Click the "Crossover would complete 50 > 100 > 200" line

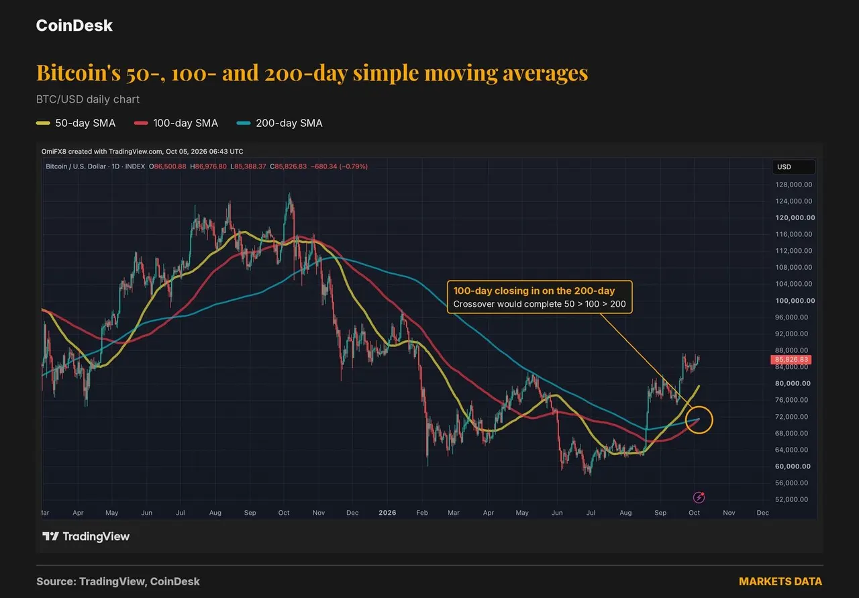(x=539, y=304)
